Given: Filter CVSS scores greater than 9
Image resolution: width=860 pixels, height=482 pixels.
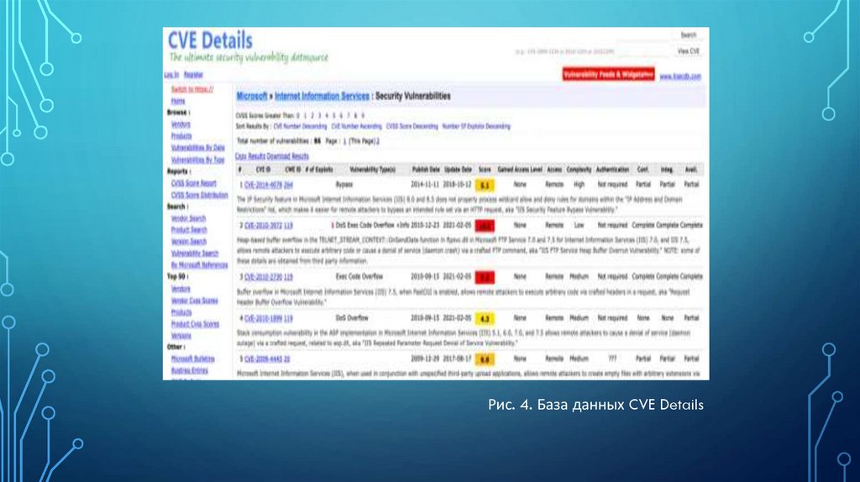Looking at the screenshot, I should point(363,116).
